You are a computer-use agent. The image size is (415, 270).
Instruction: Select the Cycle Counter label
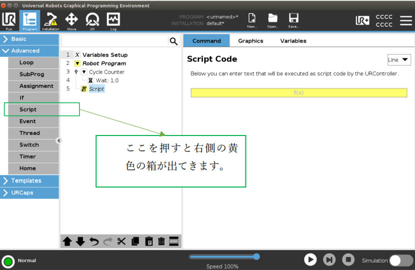pos(107,72)
